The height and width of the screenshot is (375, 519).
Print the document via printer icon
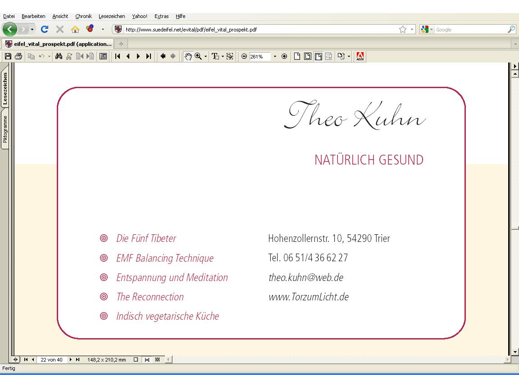coord(18,56)
